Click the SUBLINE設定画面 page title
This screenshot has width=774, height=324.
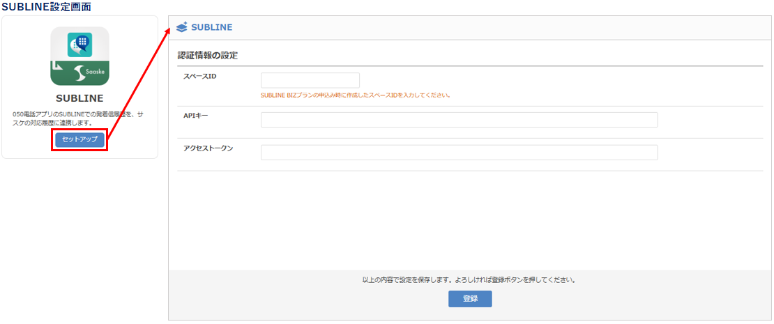click(x=47, y=7)
